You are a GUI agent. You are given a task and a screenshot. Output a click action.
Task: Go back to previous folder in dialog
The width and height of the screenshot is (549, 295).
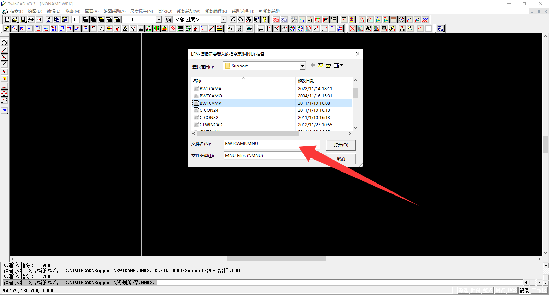313,65
